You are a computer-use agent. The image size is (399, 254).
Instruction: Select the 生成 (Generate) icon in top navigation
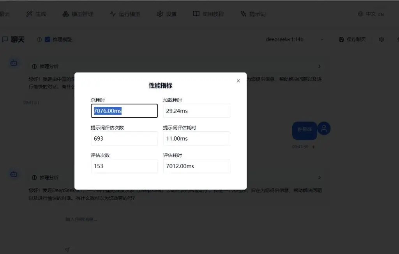tap(29, 14)
